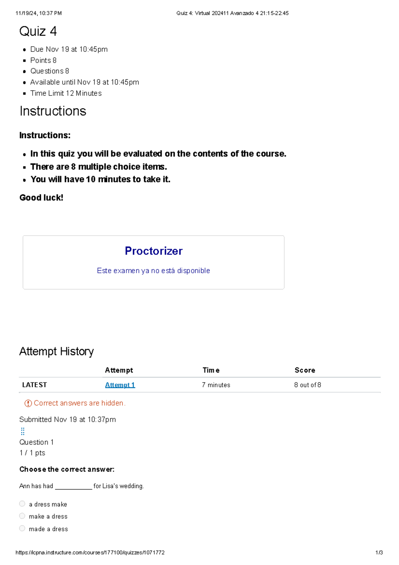Click the Attempt History heading
Screen dimensions: 399x565
click(57, 351)
